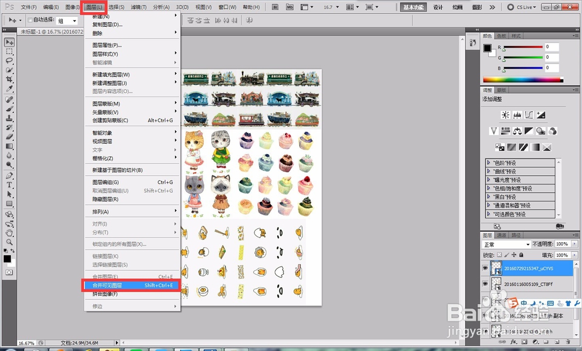This screenshot has height=351, width=582.
Task: Add a Curves adjustment
Action: [529, 115]
